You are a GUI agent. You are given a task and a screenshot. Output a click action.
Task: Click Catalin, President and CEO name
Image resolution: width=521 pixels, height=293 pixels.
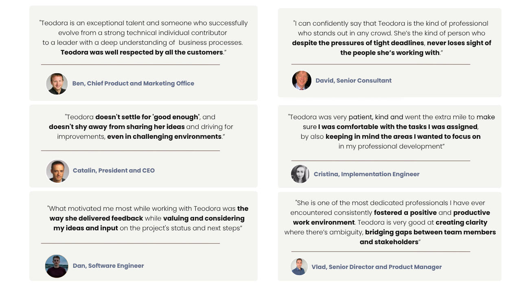click(114, 171)
